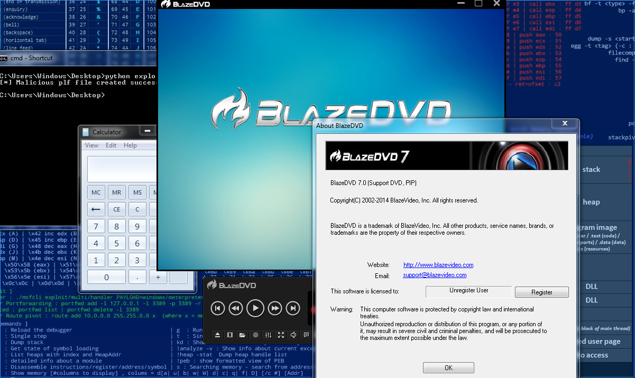635x378 pixels.
Task: Click the BlazeDVD flame icon in player title bar
Action: tap(167, 4)
